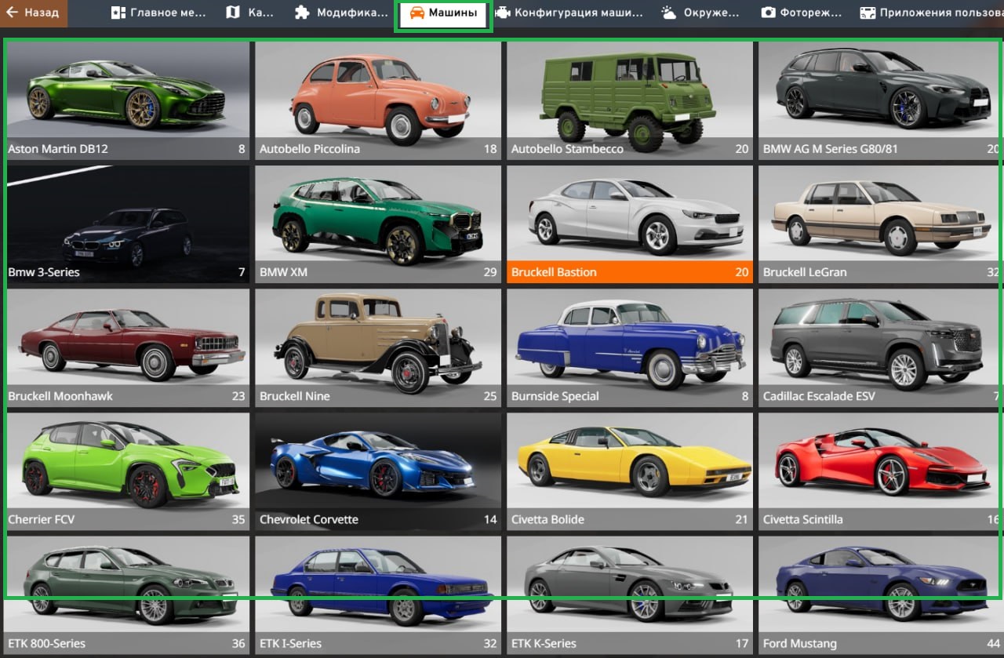Switch to the map tab with map icon
1004x658 pixels.
tap(250, 13)
